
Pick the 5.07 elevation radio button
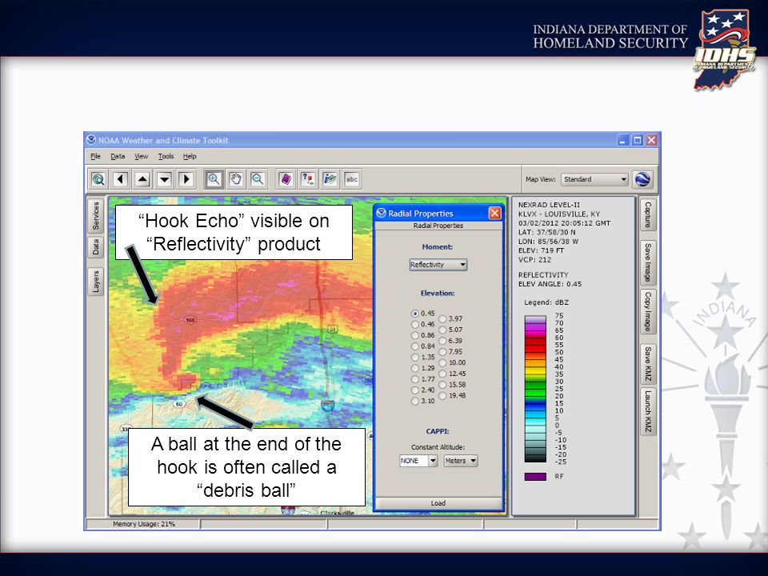click(x=442, y=330)
